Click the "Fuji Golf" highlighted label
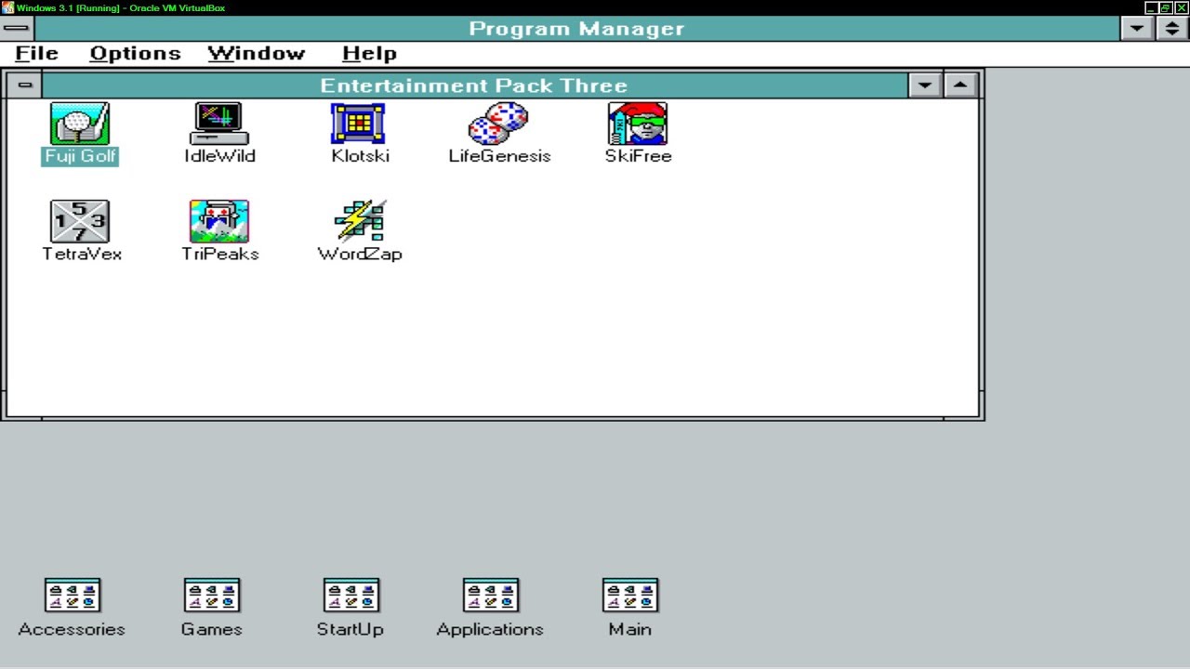Image resolution: width=1190 pixels, height=669 pixels. pyautogui.click(x=80, y=156)
